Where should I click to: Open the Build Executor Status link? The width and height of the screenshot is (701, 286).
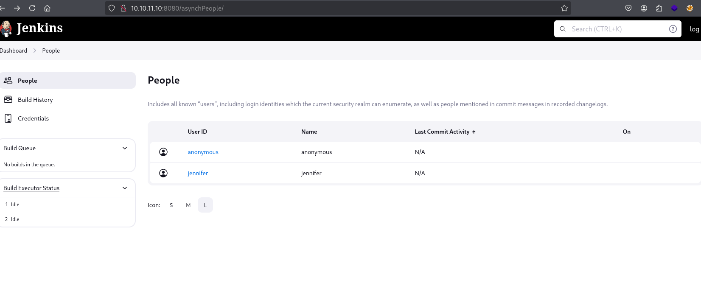click(31, 188)
